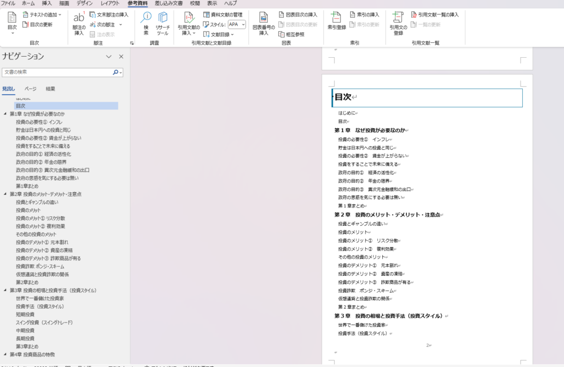Viewport: 564px width, 367px height.
Task: Click the 文書の検索 search field
Action: click(57, 72)
